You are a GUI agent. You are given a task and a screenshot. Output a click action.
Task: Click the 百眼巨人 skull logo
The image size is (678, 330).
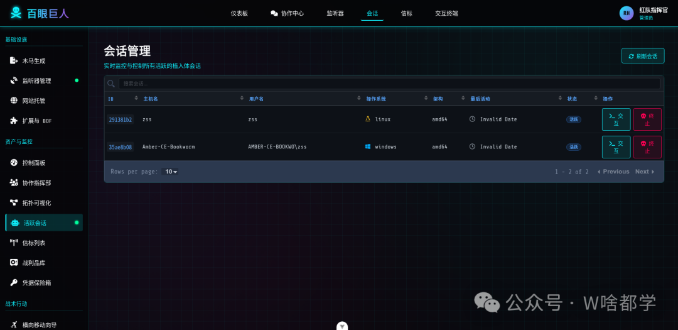16,13
